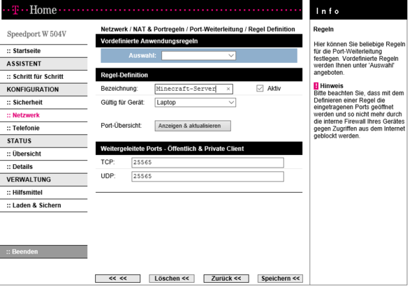Image resolution: width=412 pixels, height=294 pixels.
Task: Click Weitergeleitete Ports section header
Action: click(199, 149)
